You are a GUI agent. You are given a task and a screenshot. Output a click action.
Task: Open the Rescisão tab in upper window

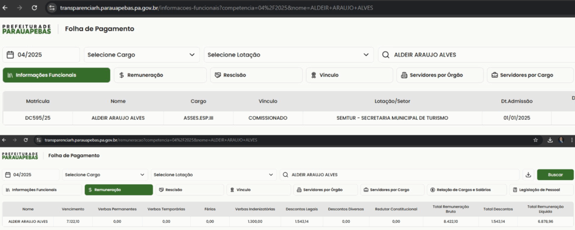(x=256, y=75)
